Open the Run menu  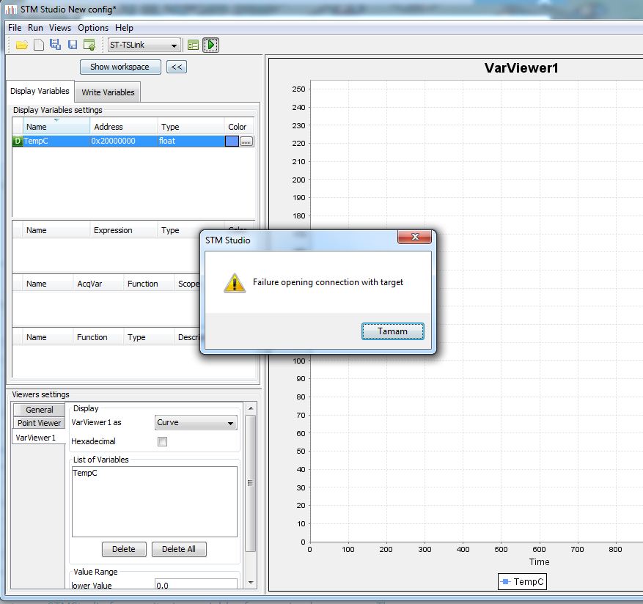tap(35, 28)
